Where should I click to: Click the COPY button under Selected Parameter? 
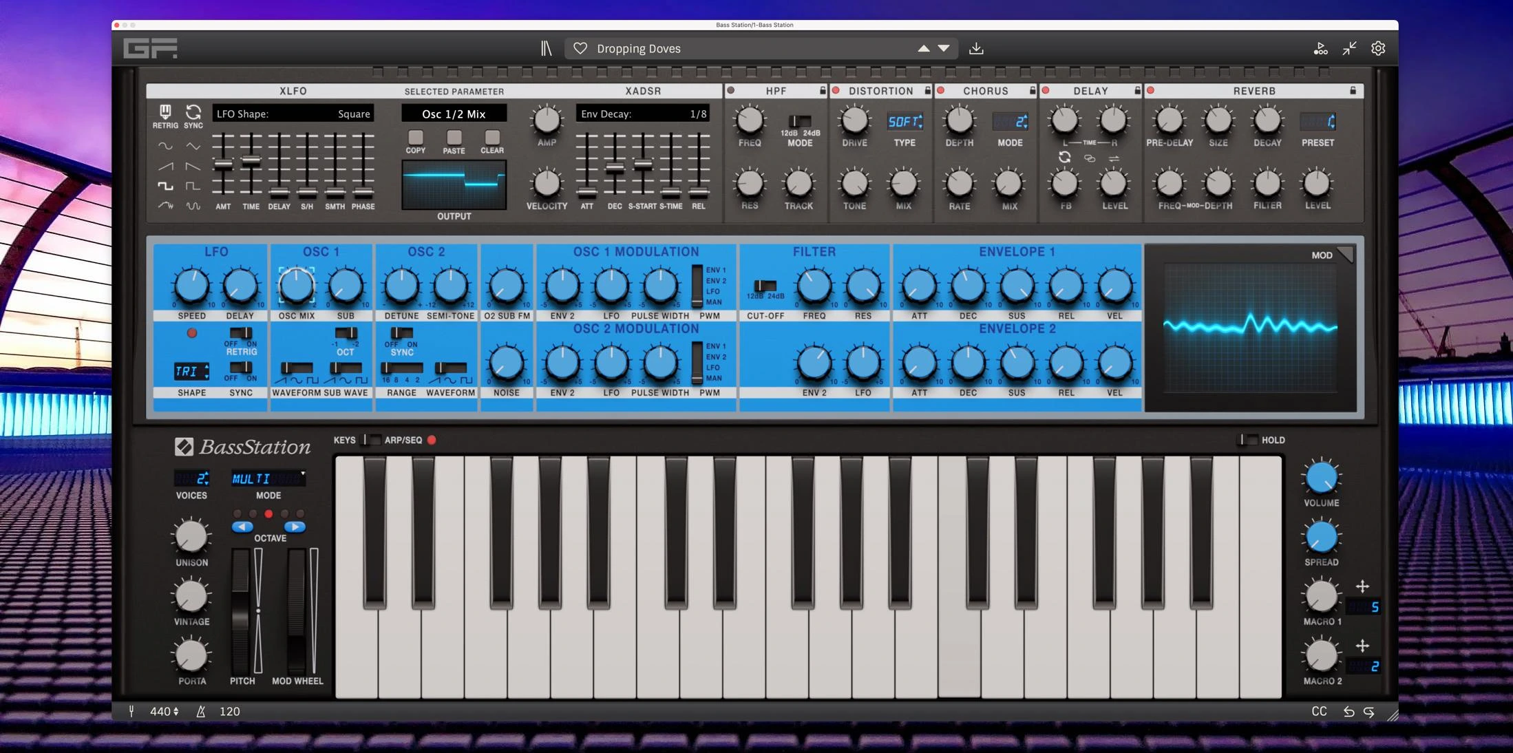click(x=415, y=138)
